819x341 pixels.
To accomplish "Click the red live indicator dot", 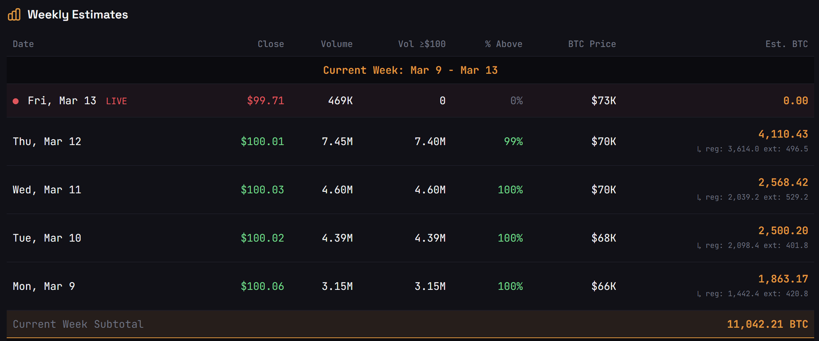I will tap(16, 101).
